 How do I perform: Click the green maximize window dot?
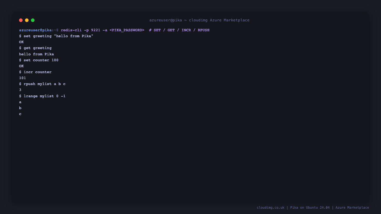click(x=33, y=20)
